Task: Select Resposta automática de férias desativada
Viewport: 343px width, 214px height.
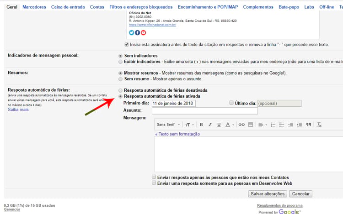Action: pyautogui.click(x=120, y=90)
